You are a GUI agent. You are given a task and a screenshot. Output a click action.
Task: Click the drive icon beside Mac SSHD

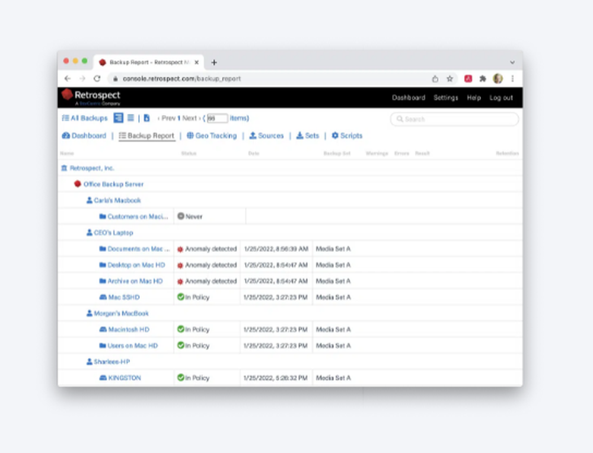click(x=103, y=297)
